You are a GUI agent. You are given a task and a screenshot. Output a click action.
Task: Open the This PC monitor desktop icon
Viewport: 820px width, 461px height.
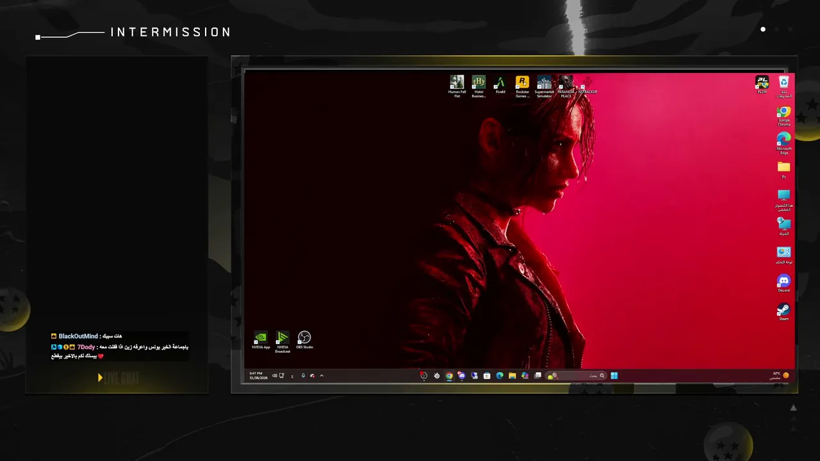(783, 200)
